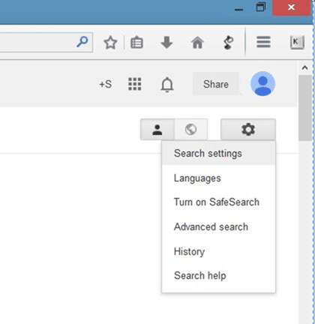Show Google notifications bell
The width and height of the screenshot is (315, 324).
tap(167, 85)
